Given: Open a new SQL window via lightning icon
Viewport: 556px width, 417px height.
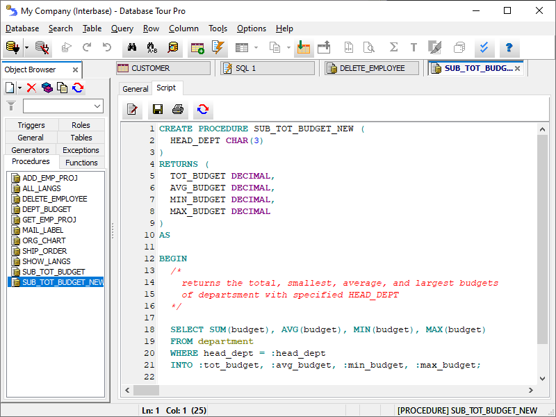Looking at the screenshot, I should [218, 48].
